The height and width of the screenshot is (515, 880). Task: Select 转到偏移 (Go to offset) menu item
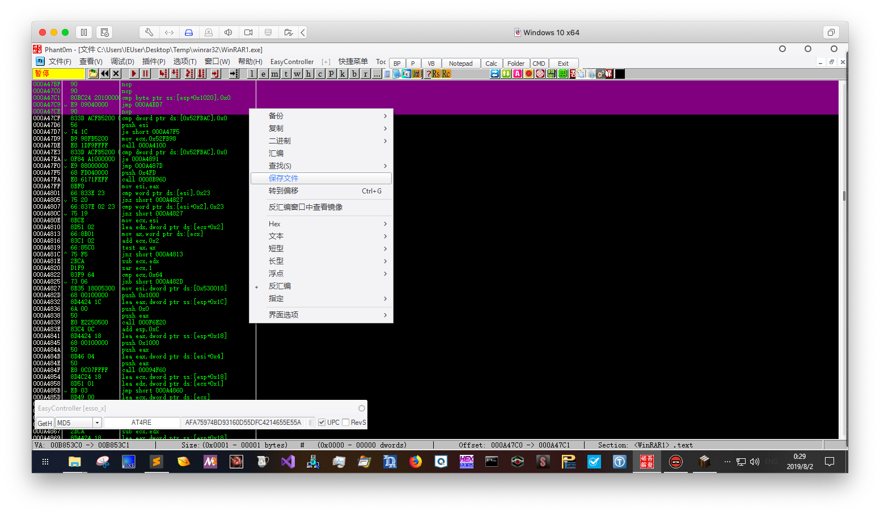click(321, 191)
